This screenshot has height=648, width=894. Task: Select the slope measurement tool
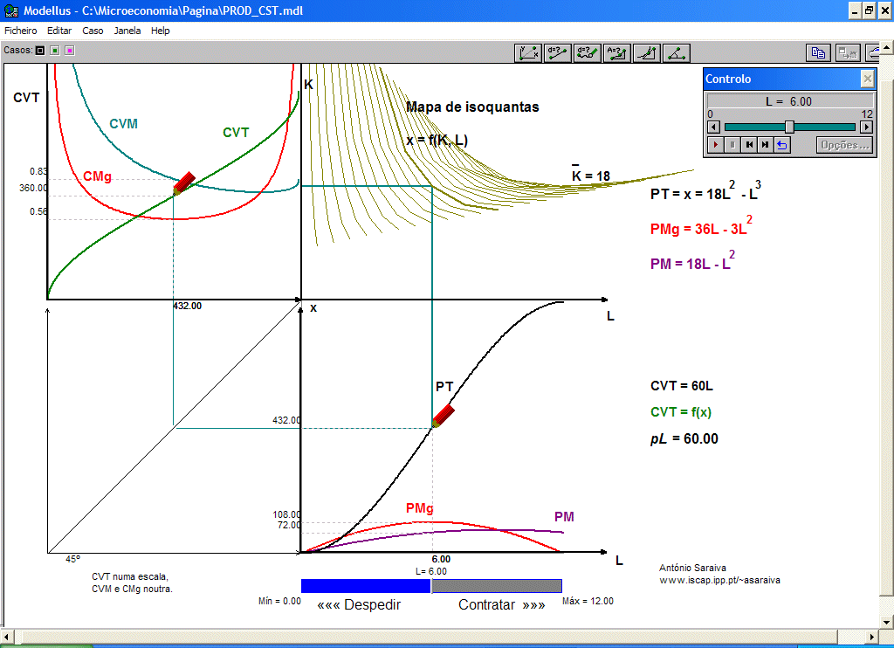[647, 52]
